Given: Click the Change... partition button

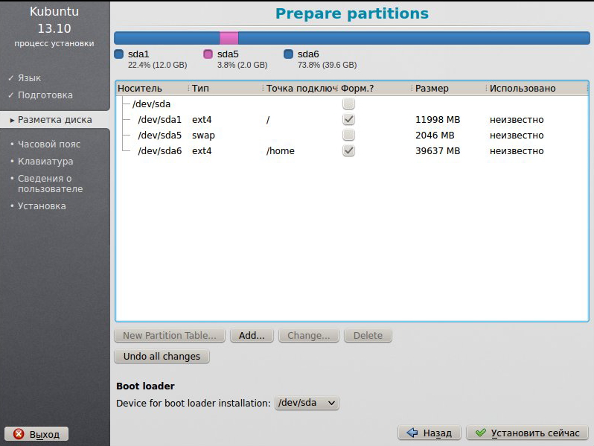Looking at the screenshot, I should 308,335.
